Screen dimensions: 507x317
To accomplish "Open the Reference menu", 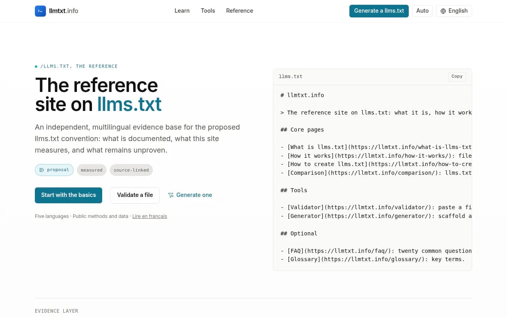I will tap(239, 11).
